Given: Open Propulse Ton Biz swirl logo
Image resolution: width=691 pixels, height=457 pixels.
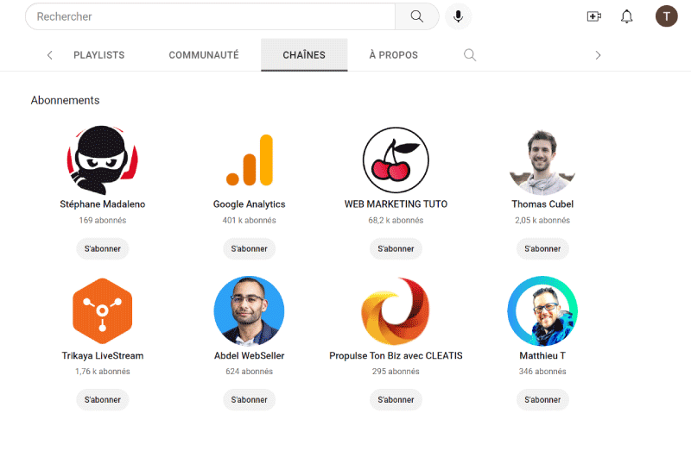Looking at the screenshot, I should [x=396, y=311].
